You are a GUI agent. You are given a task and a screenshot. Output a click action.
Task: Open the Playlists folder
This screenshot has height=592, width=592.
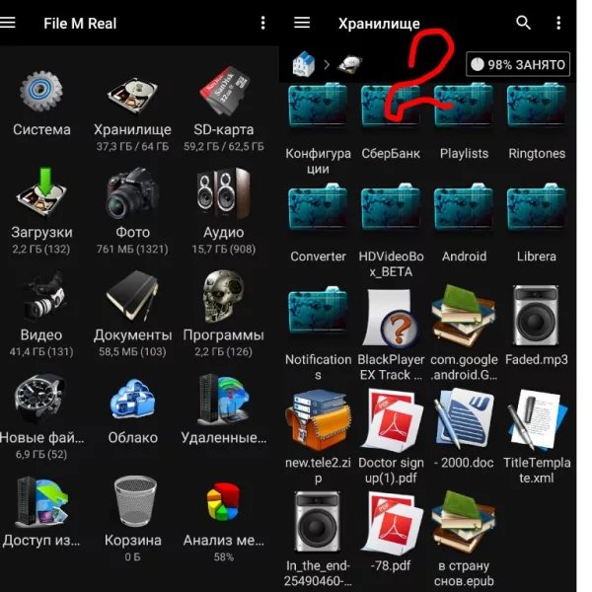[x=464, y=108]
